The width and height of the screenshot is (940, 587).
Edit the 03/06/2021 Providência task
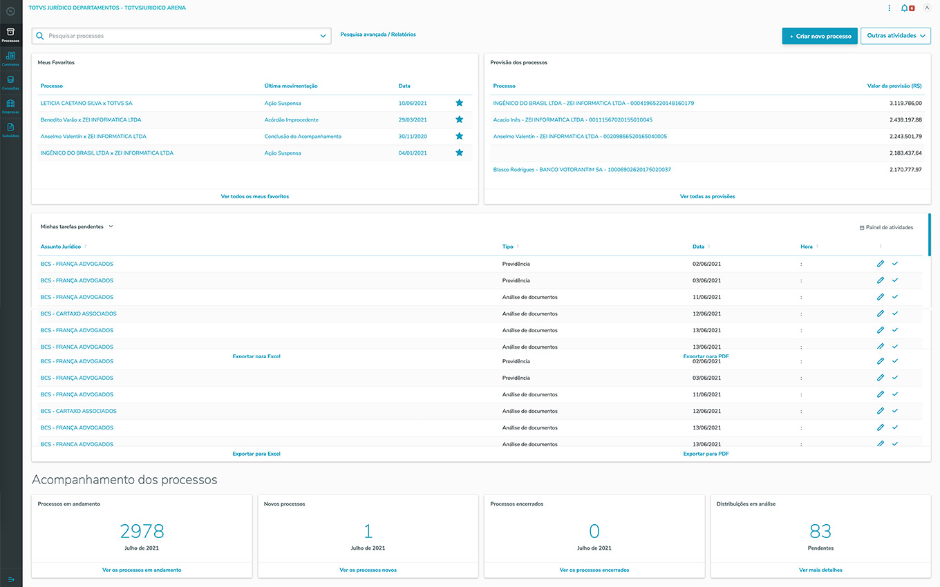pyautogui.click(x=881, y=280)
